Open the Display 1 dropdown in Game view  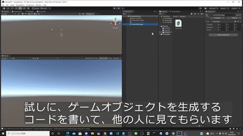[6, 58]
